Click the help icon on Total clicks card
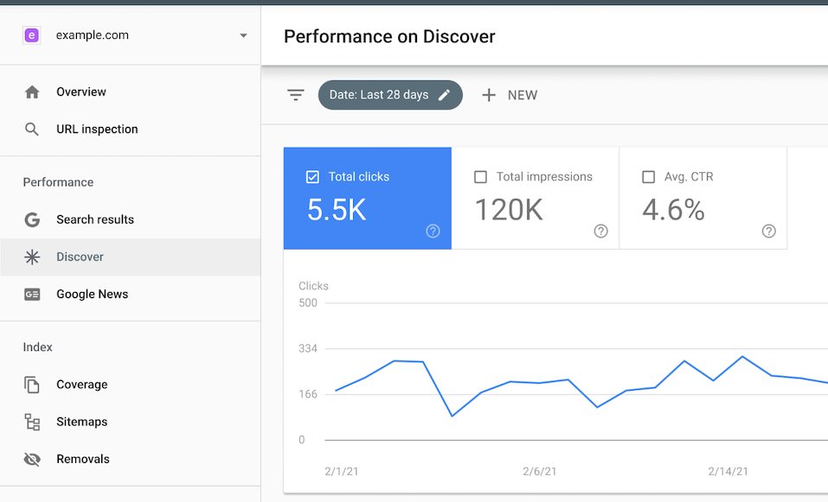 pos(433,231)
